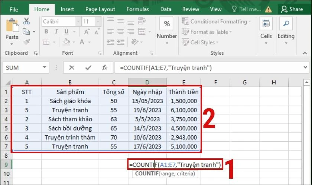Viewport: 312px width, 185px height.
Task: Open the Cells group button
Action: 266,24
